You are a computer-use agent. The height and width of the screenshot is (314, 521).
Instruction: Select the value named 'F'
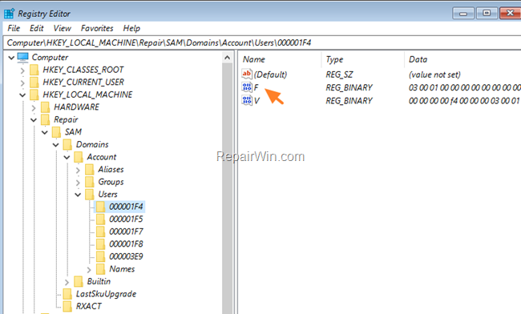(x=256, y=87)
